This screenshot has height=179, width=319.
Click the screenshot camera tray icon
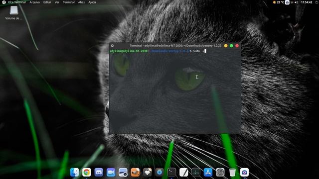[x=287, y=2]
